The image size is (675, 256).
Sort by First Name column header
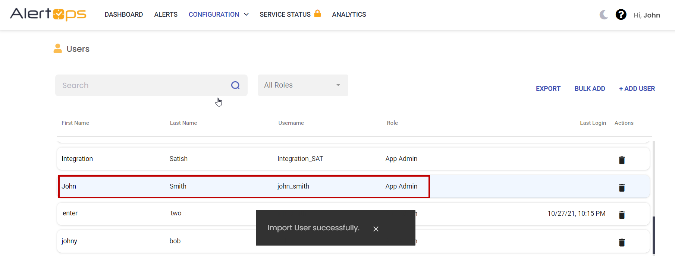click(75, 123)
